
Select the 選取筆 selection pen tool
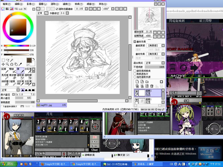click(x=20, y=77)
